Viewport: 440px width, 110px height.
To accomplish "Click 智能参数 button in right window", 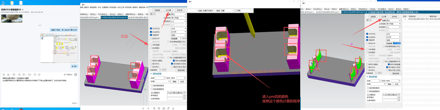I will [x=396, y=73].
